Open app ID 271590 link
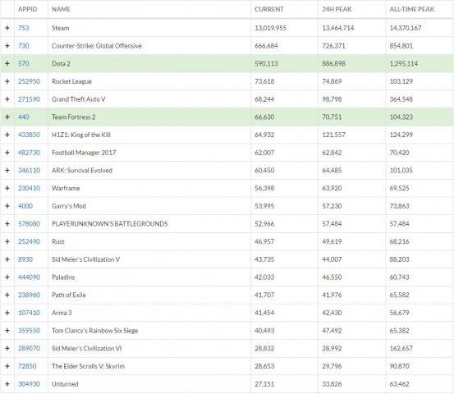 click(x=29, y=99)
